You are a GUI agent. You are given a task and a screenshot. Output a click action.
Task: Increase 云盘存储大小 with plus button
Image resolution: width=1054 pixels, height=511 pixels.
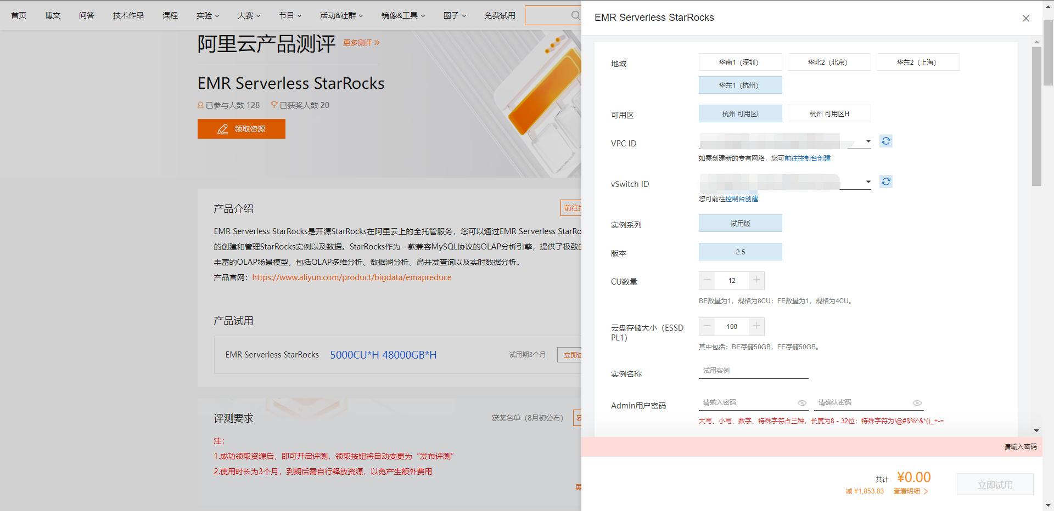(756, 326)
